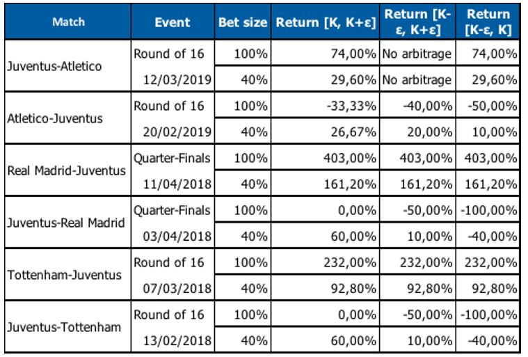The height and width of the screenshot is (357, 528).
Task: Select the Atletico-Juventus match cell
Action: pyautogui.click(x=68, y=118)
